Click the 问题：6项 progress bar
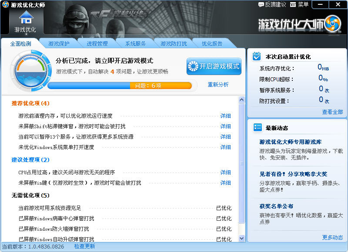Image resolution: width=348 pixels, height=252 pixels. 120,86
